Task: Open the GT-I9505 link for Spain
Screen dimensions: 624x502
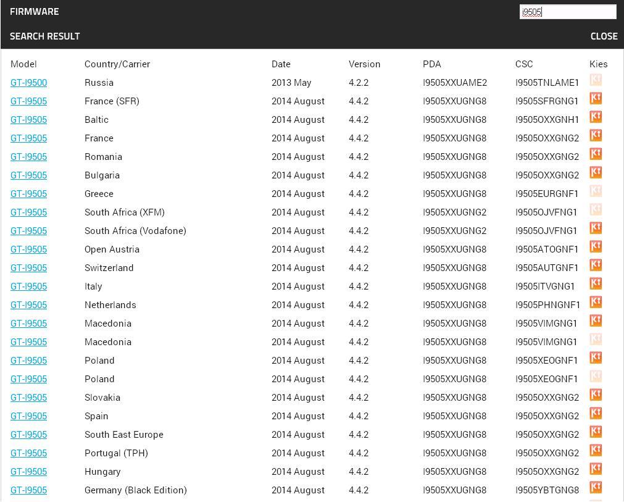Action: tap(28, 416)
